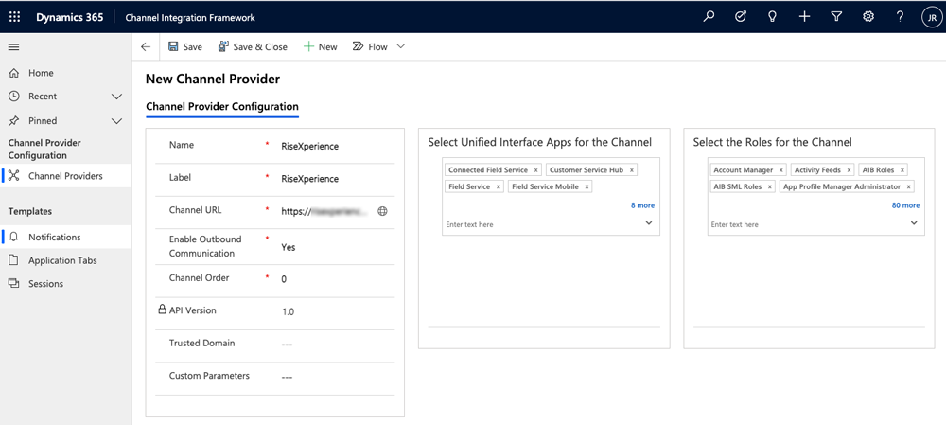Open Channel Providers in the sidebar
The width and height of the screenshot is (946, 425).
[66, 176]
